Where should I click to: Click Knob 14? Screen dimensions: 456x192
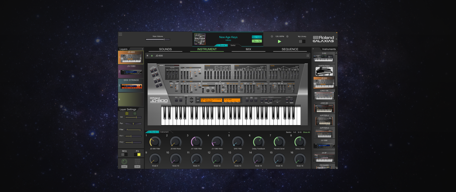[259, 159]
